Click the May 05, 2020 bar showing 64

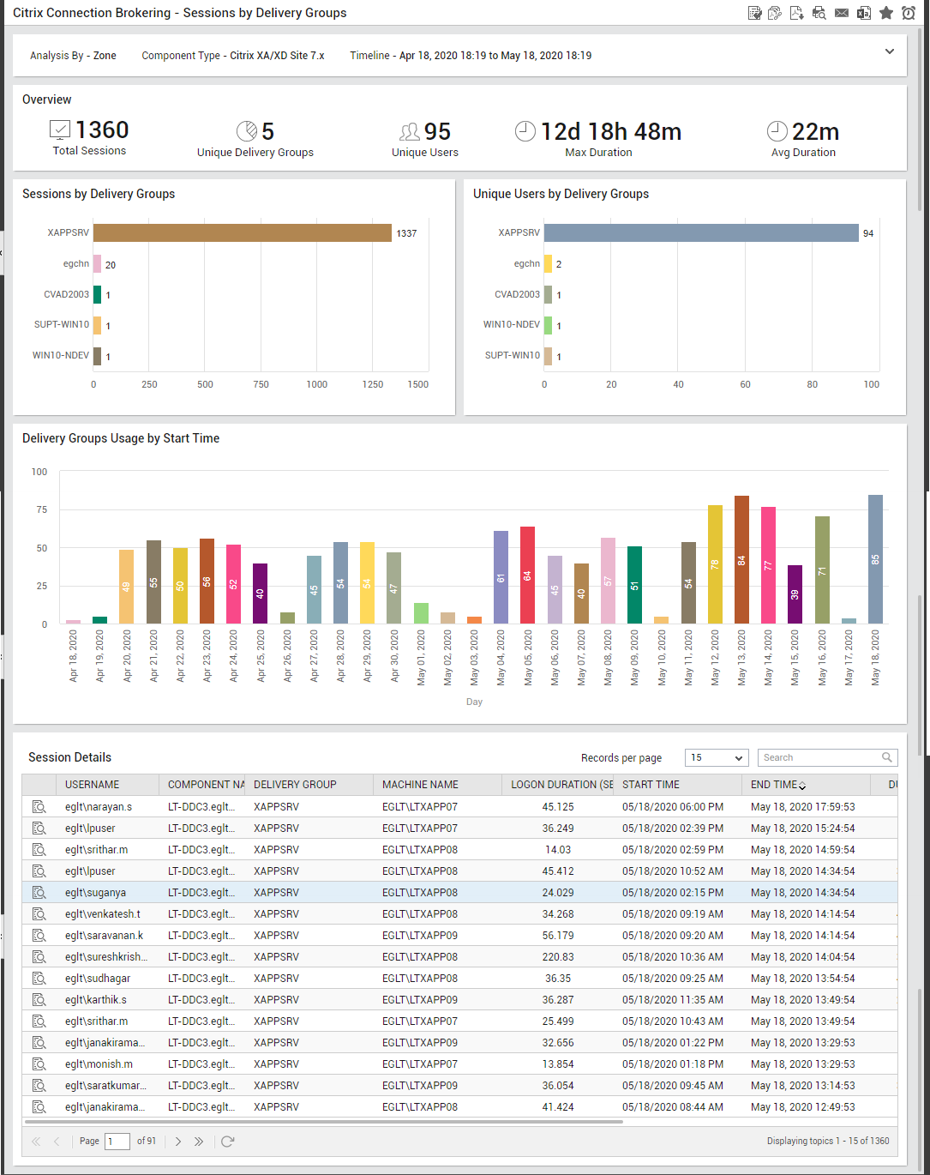[x=527, y=575]
